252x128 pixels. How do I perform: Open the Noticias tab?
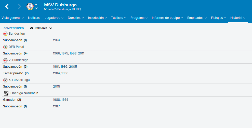34,18
